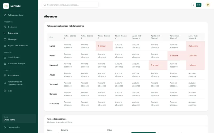Click the book icon for Paramètres de l'établissement
The width and height of the screenshot is (214, 133).
5,83
